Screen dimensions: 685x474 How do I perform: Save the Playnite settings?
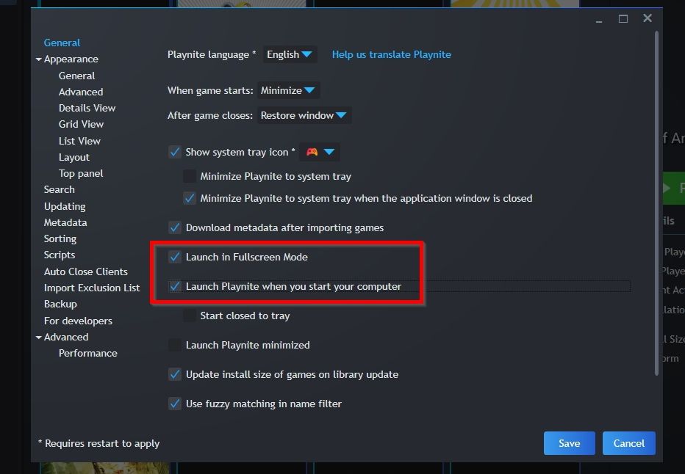point(569,443)
